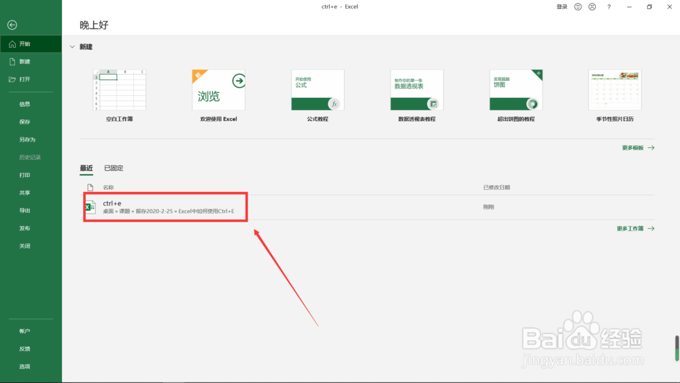The height and width of the screenshot is (383, 680).
Task: Switch to the 最近 tab
Action: [x=86, y=168]
